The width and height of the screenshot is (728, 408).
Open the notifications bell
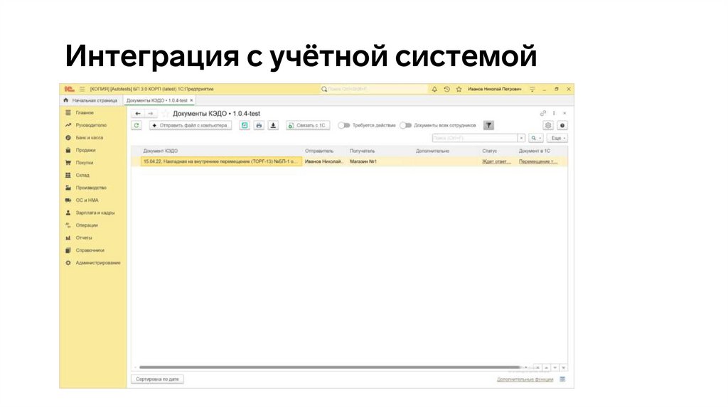pyautogui.click(x=434, y=89)
